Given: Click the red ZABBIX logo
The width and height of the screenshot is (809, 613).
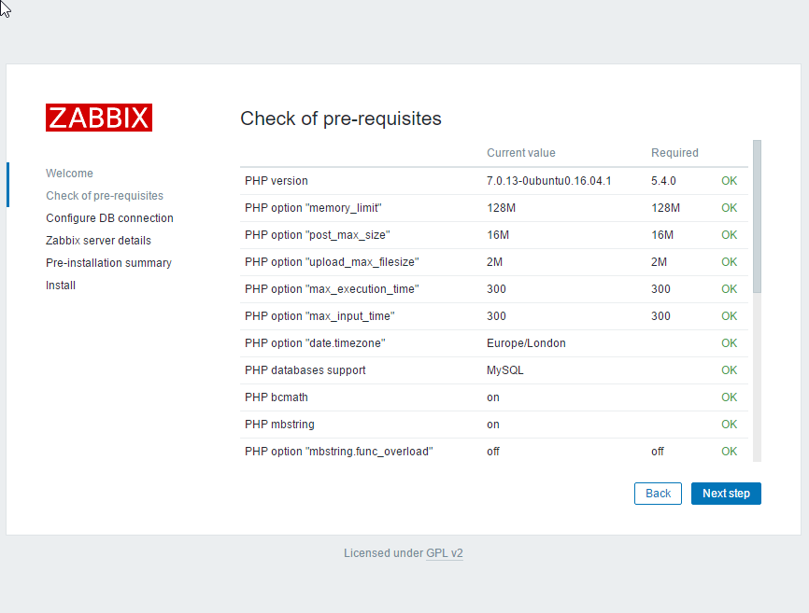Looking at the screenshot, I should (x=98, y=118).
